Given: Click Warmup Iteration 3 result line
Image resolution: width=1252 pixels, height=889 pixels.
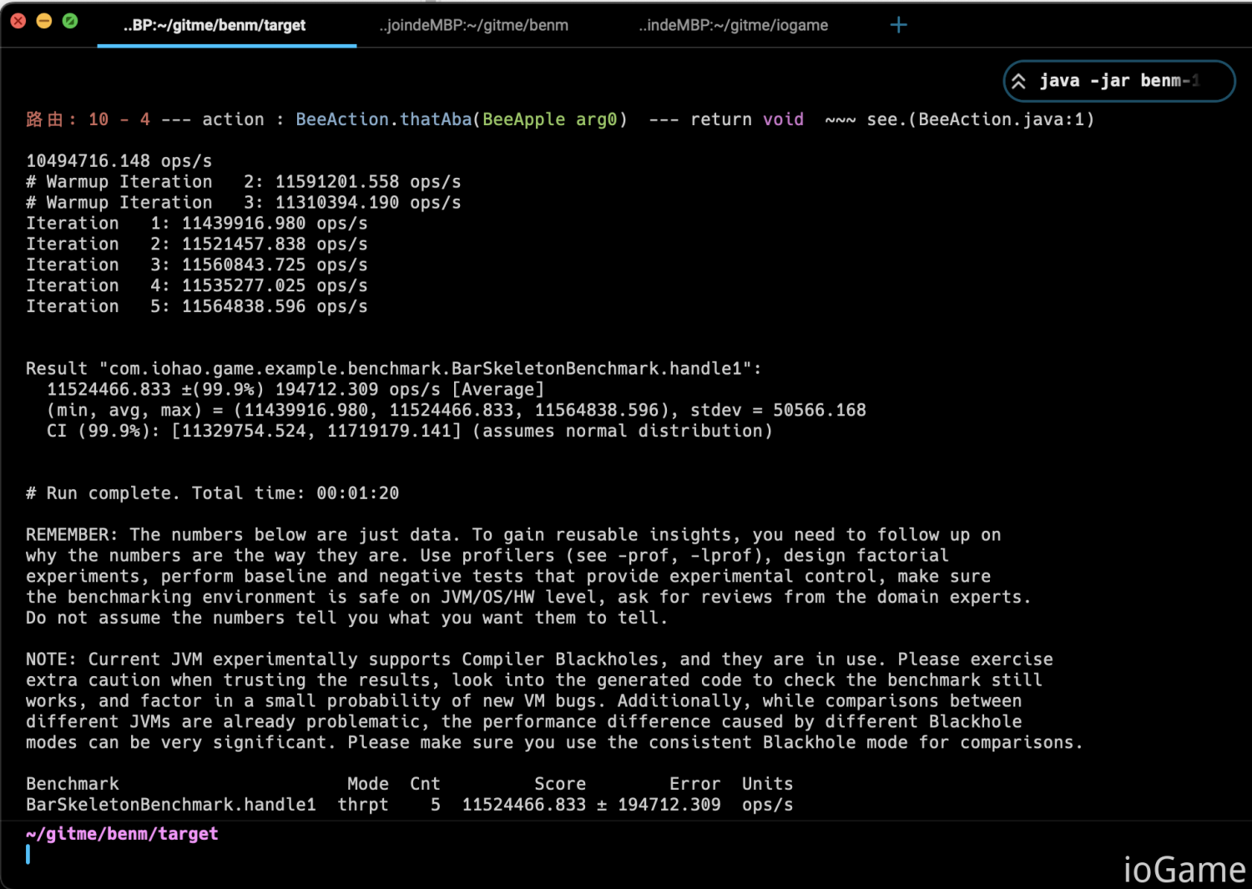Looking at the screenshot, I should [x=244, y=203].
